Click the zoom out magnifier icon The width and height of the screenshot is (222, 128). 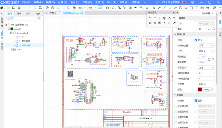pyautogui.click(x=53, y=8)
